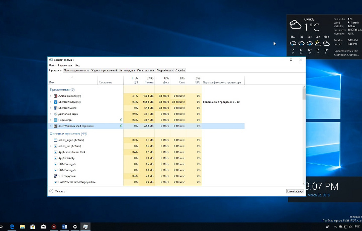This screenshot has height=231, width=362.
Task: Click the Microsoft Word process icon
Action: point(55,108)
